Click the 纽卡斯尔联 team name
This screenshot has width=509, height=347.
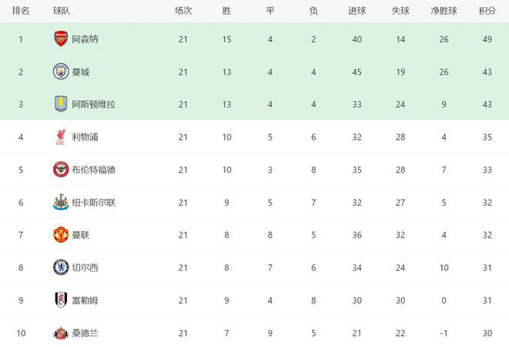coord(95,203)
